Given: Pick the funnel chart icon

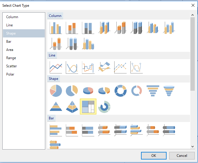Looking at the screenshot, I should [x=153, y=91].
